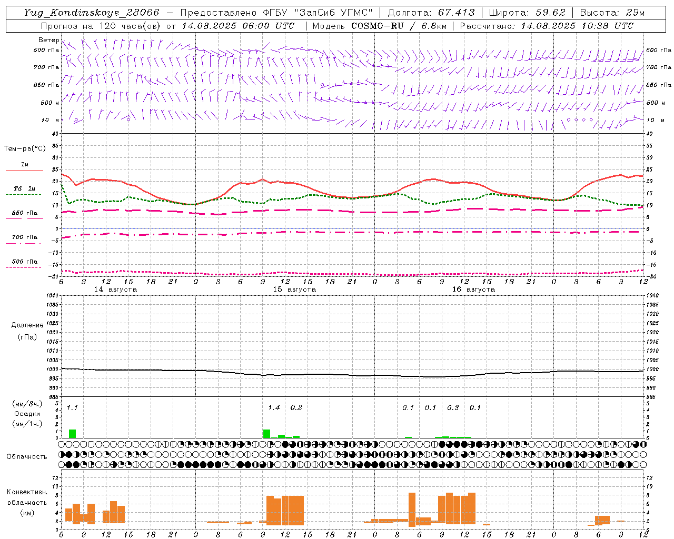Click the 0.3 precipitation amount value
This screenshot has height=539, width=674.
453,408
